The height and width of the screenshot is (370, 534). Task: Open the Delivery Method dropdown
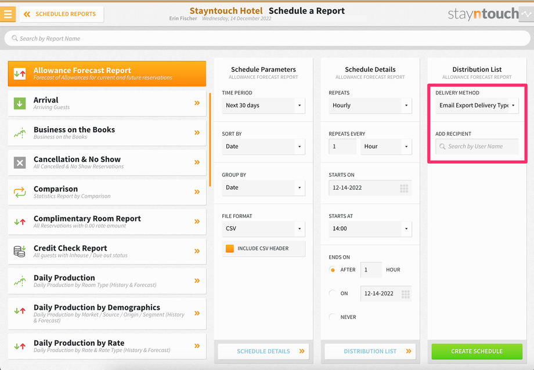click(477, 106)
